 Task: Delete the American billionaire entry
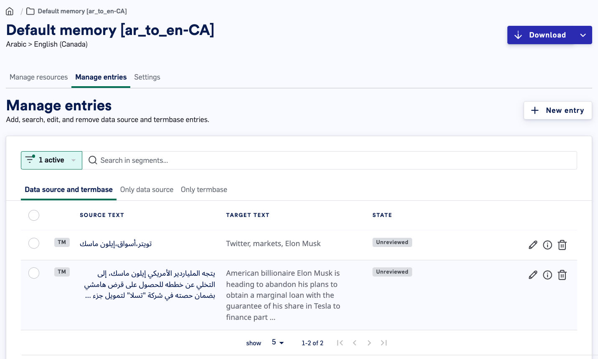point(562,275)
